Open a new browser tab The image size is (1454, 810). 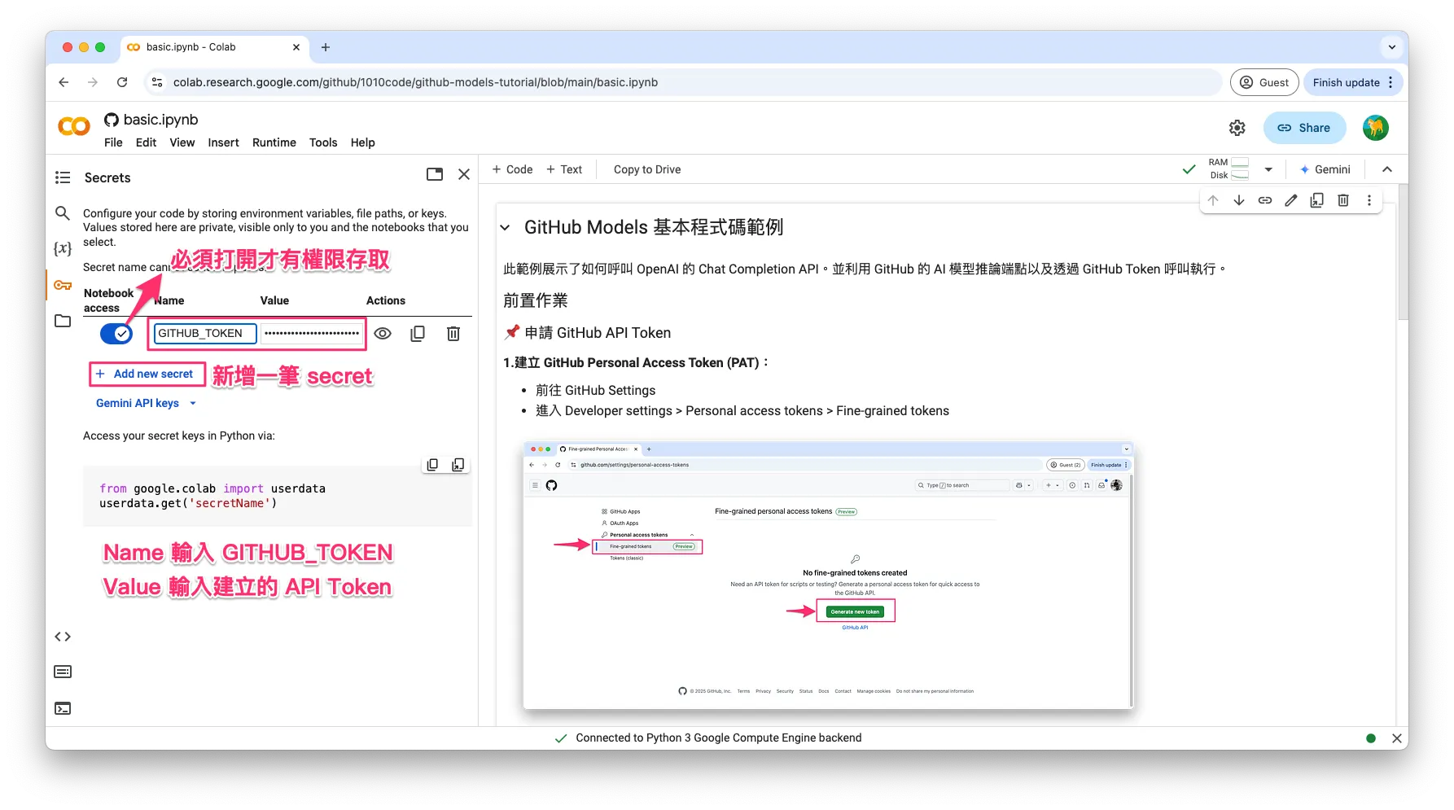[326, 47]
